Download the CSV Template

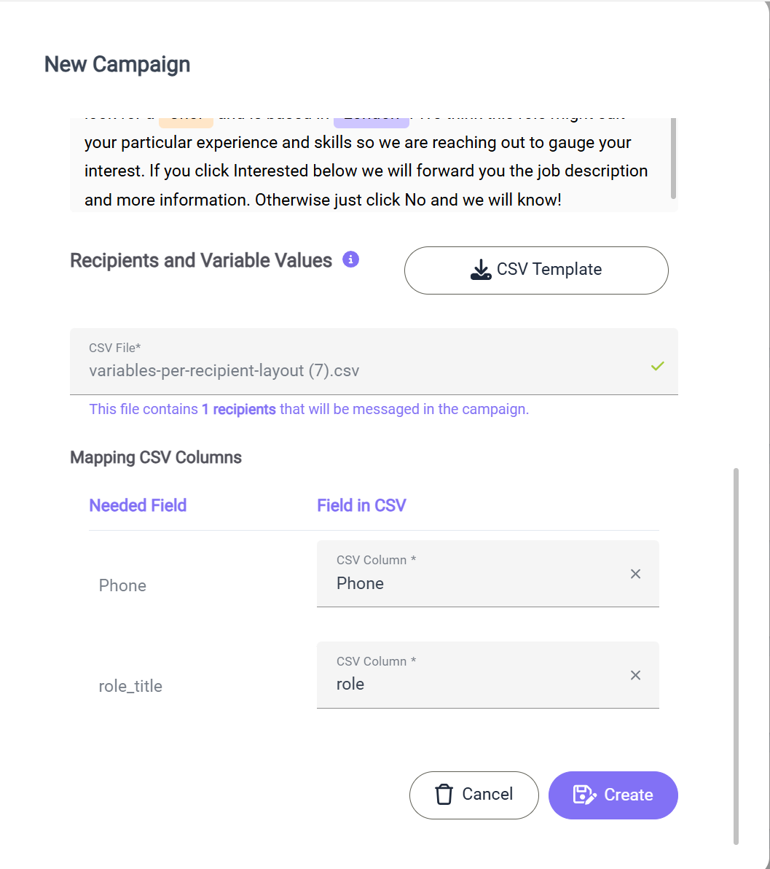pos(536,270)
